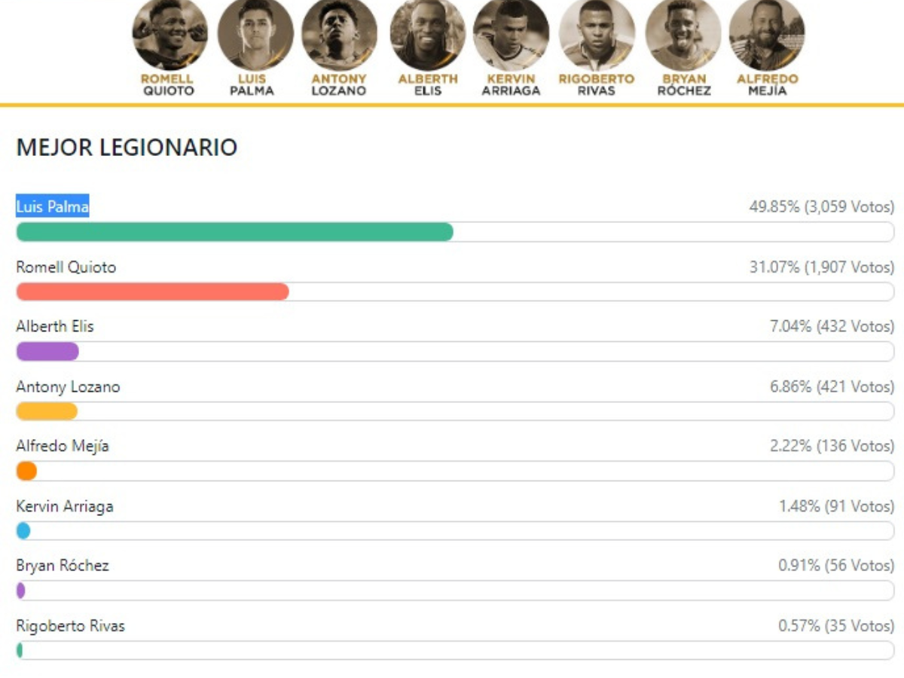The image size is (904, 678).
Task: Click Antony Lozano's round avatar
Action: pyautogui.click(x=339, y=34)
